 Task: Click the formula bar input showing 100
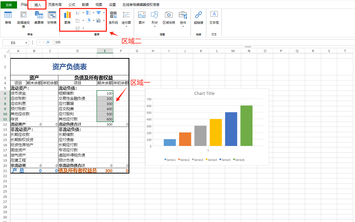(204, 42)
